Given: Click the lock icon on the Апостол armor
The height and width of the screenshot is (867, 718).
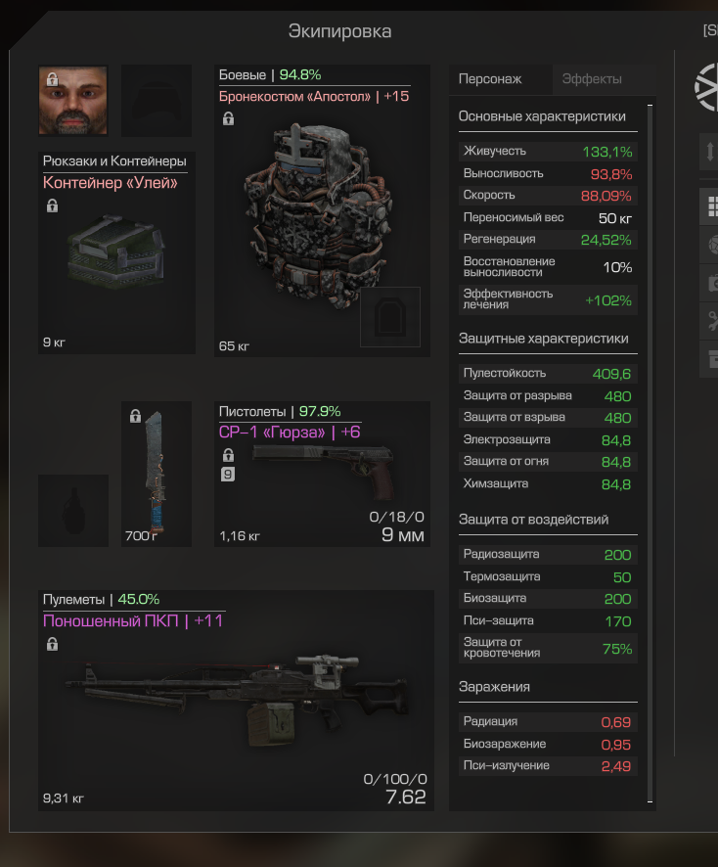Looking at the screenshot, I should pyautogui.click(x=228, y=118).
